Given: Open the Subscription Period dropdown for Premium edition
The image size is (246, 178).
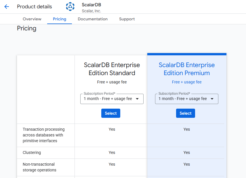Looking at the screenshot, I should 186,99.
